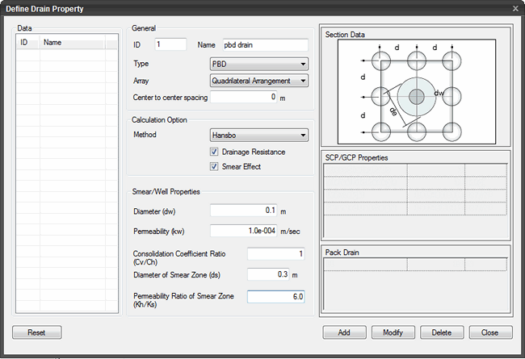Toggle the Smear Effect checkbox
The height and width of the screenshot is (359, 525).
(x=215, y=167)
